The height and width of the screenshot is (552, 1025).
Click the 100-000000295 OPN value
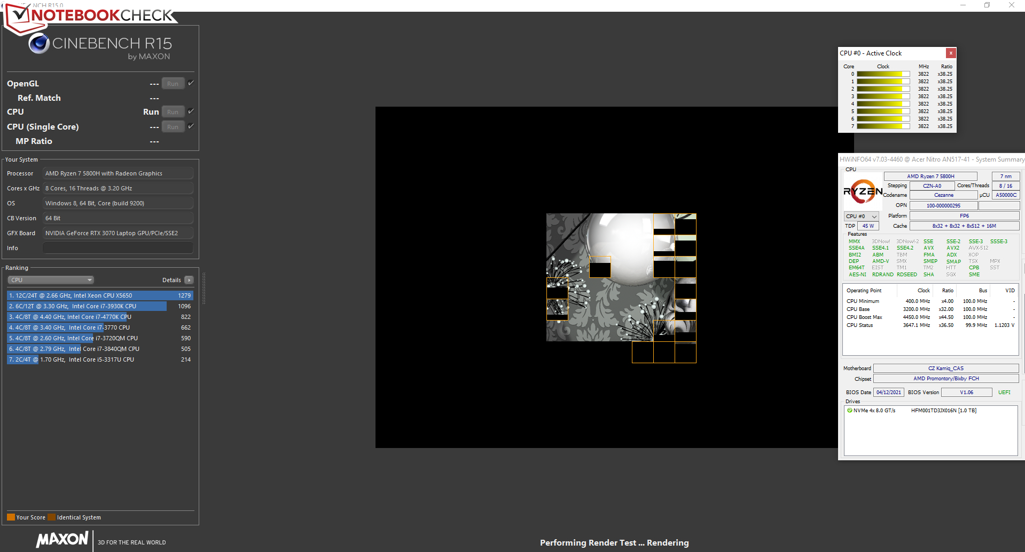coord(943,206)
